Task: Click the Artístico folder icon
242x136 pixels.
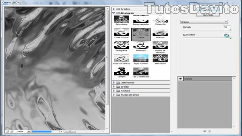Action: pyautogui.click(x=118, y=9)
